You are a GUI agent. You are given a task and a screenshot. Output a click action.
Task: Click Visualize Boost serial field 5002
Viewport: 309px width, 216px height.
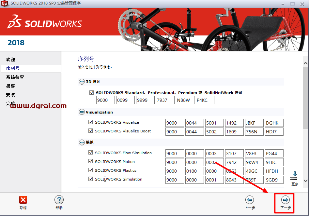click(214, 132)
